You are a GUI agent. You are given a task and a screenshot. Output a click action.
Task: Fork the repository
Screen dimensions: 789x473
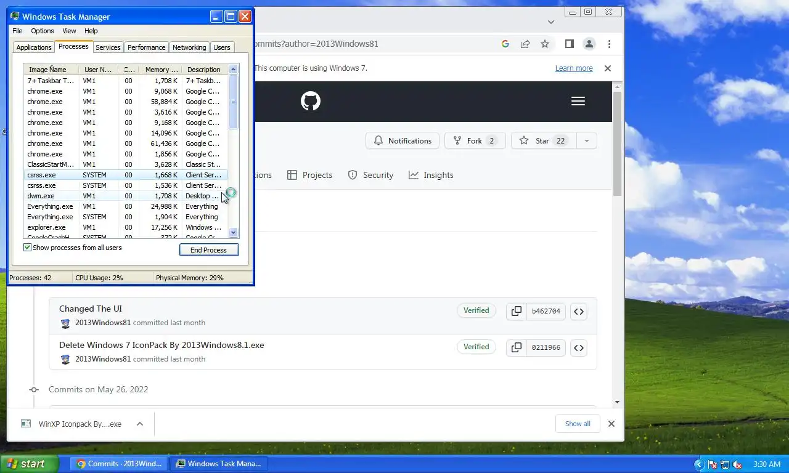click(x=475, y=141)
